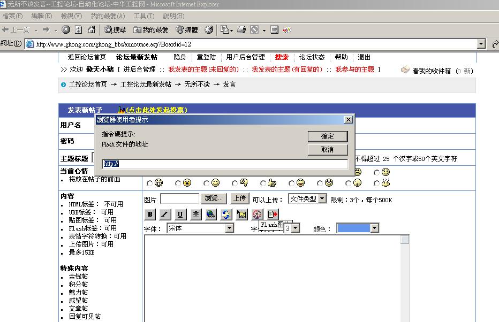Confirm the dialog with 確定

328,136
